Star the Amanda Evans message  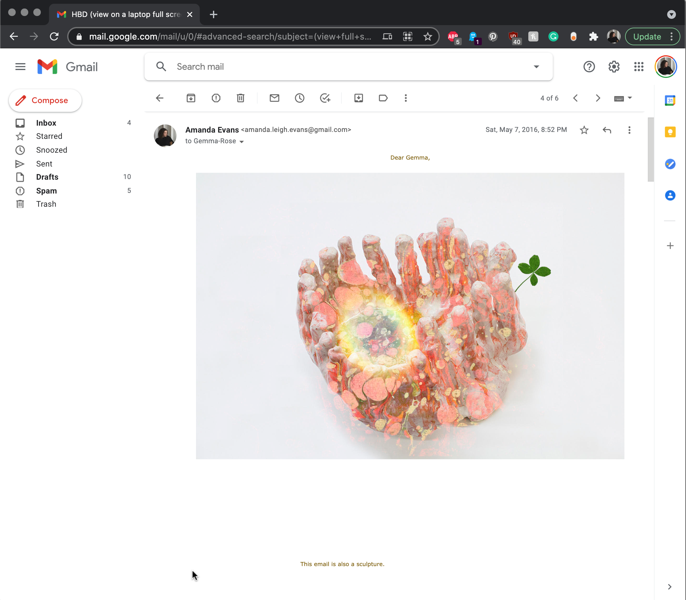tap(584, 130)
